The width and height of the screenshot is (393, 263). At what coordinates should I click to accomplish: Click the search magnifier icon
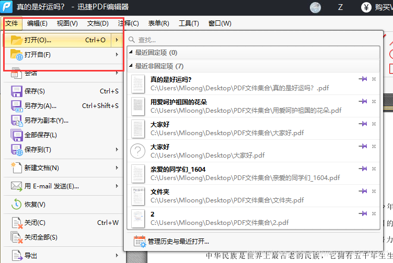[132, 40]
